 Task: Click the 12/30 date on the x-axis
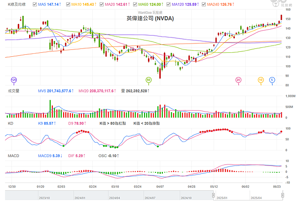[12, 187]
